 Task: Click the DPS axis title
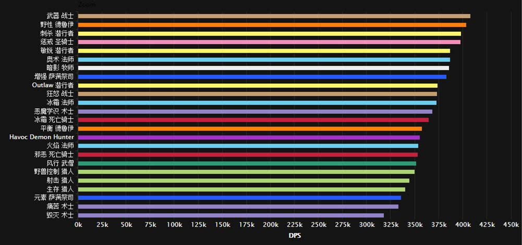296,236
